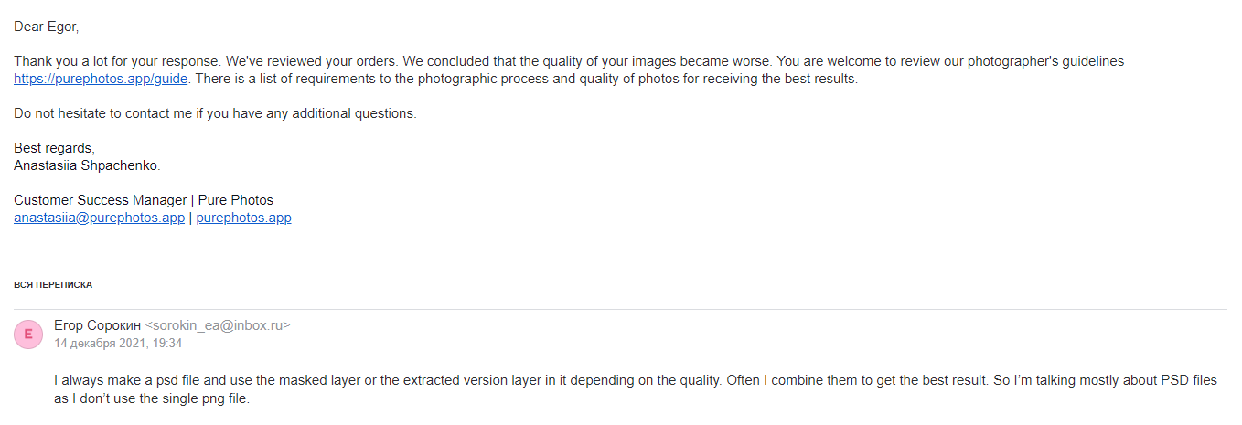Click the "Dear Egor," greeting line
This screenshot has height=425, width=1242.
[x=47, y=27]
